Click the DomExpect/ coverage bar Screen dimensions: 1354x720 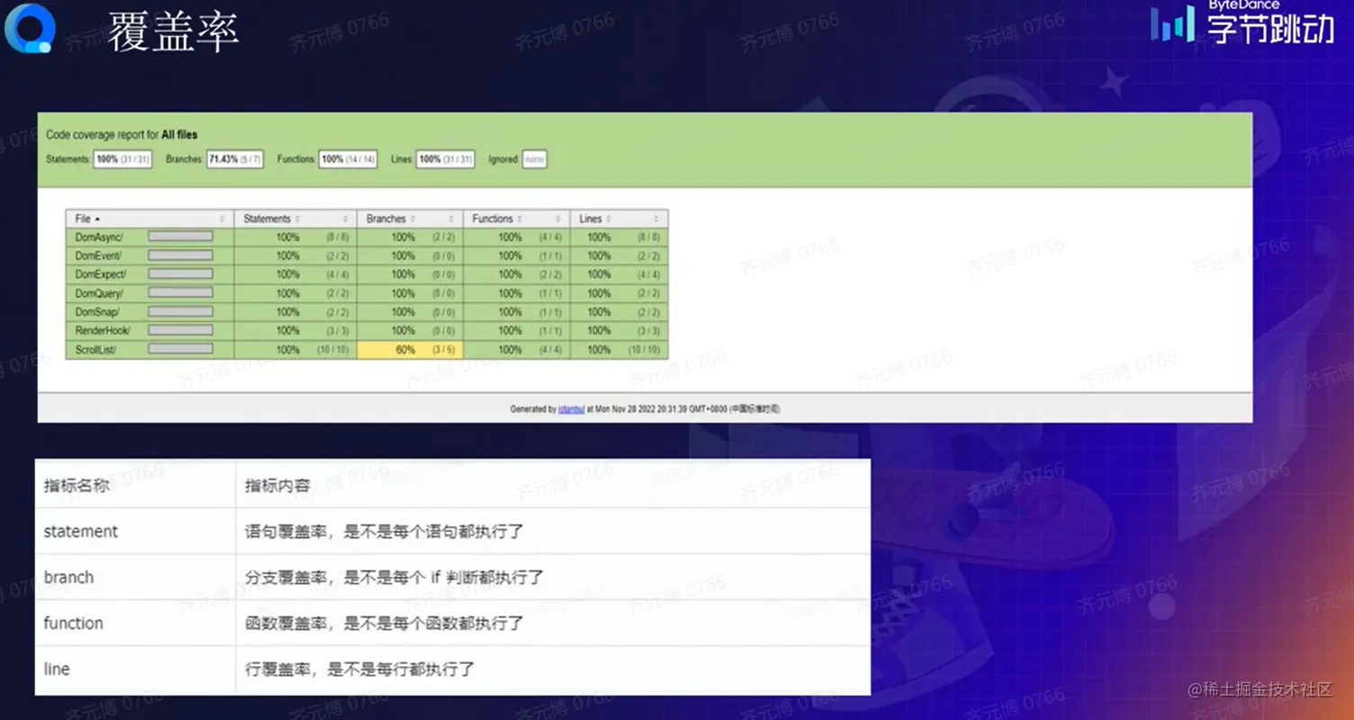click(180, 274)
